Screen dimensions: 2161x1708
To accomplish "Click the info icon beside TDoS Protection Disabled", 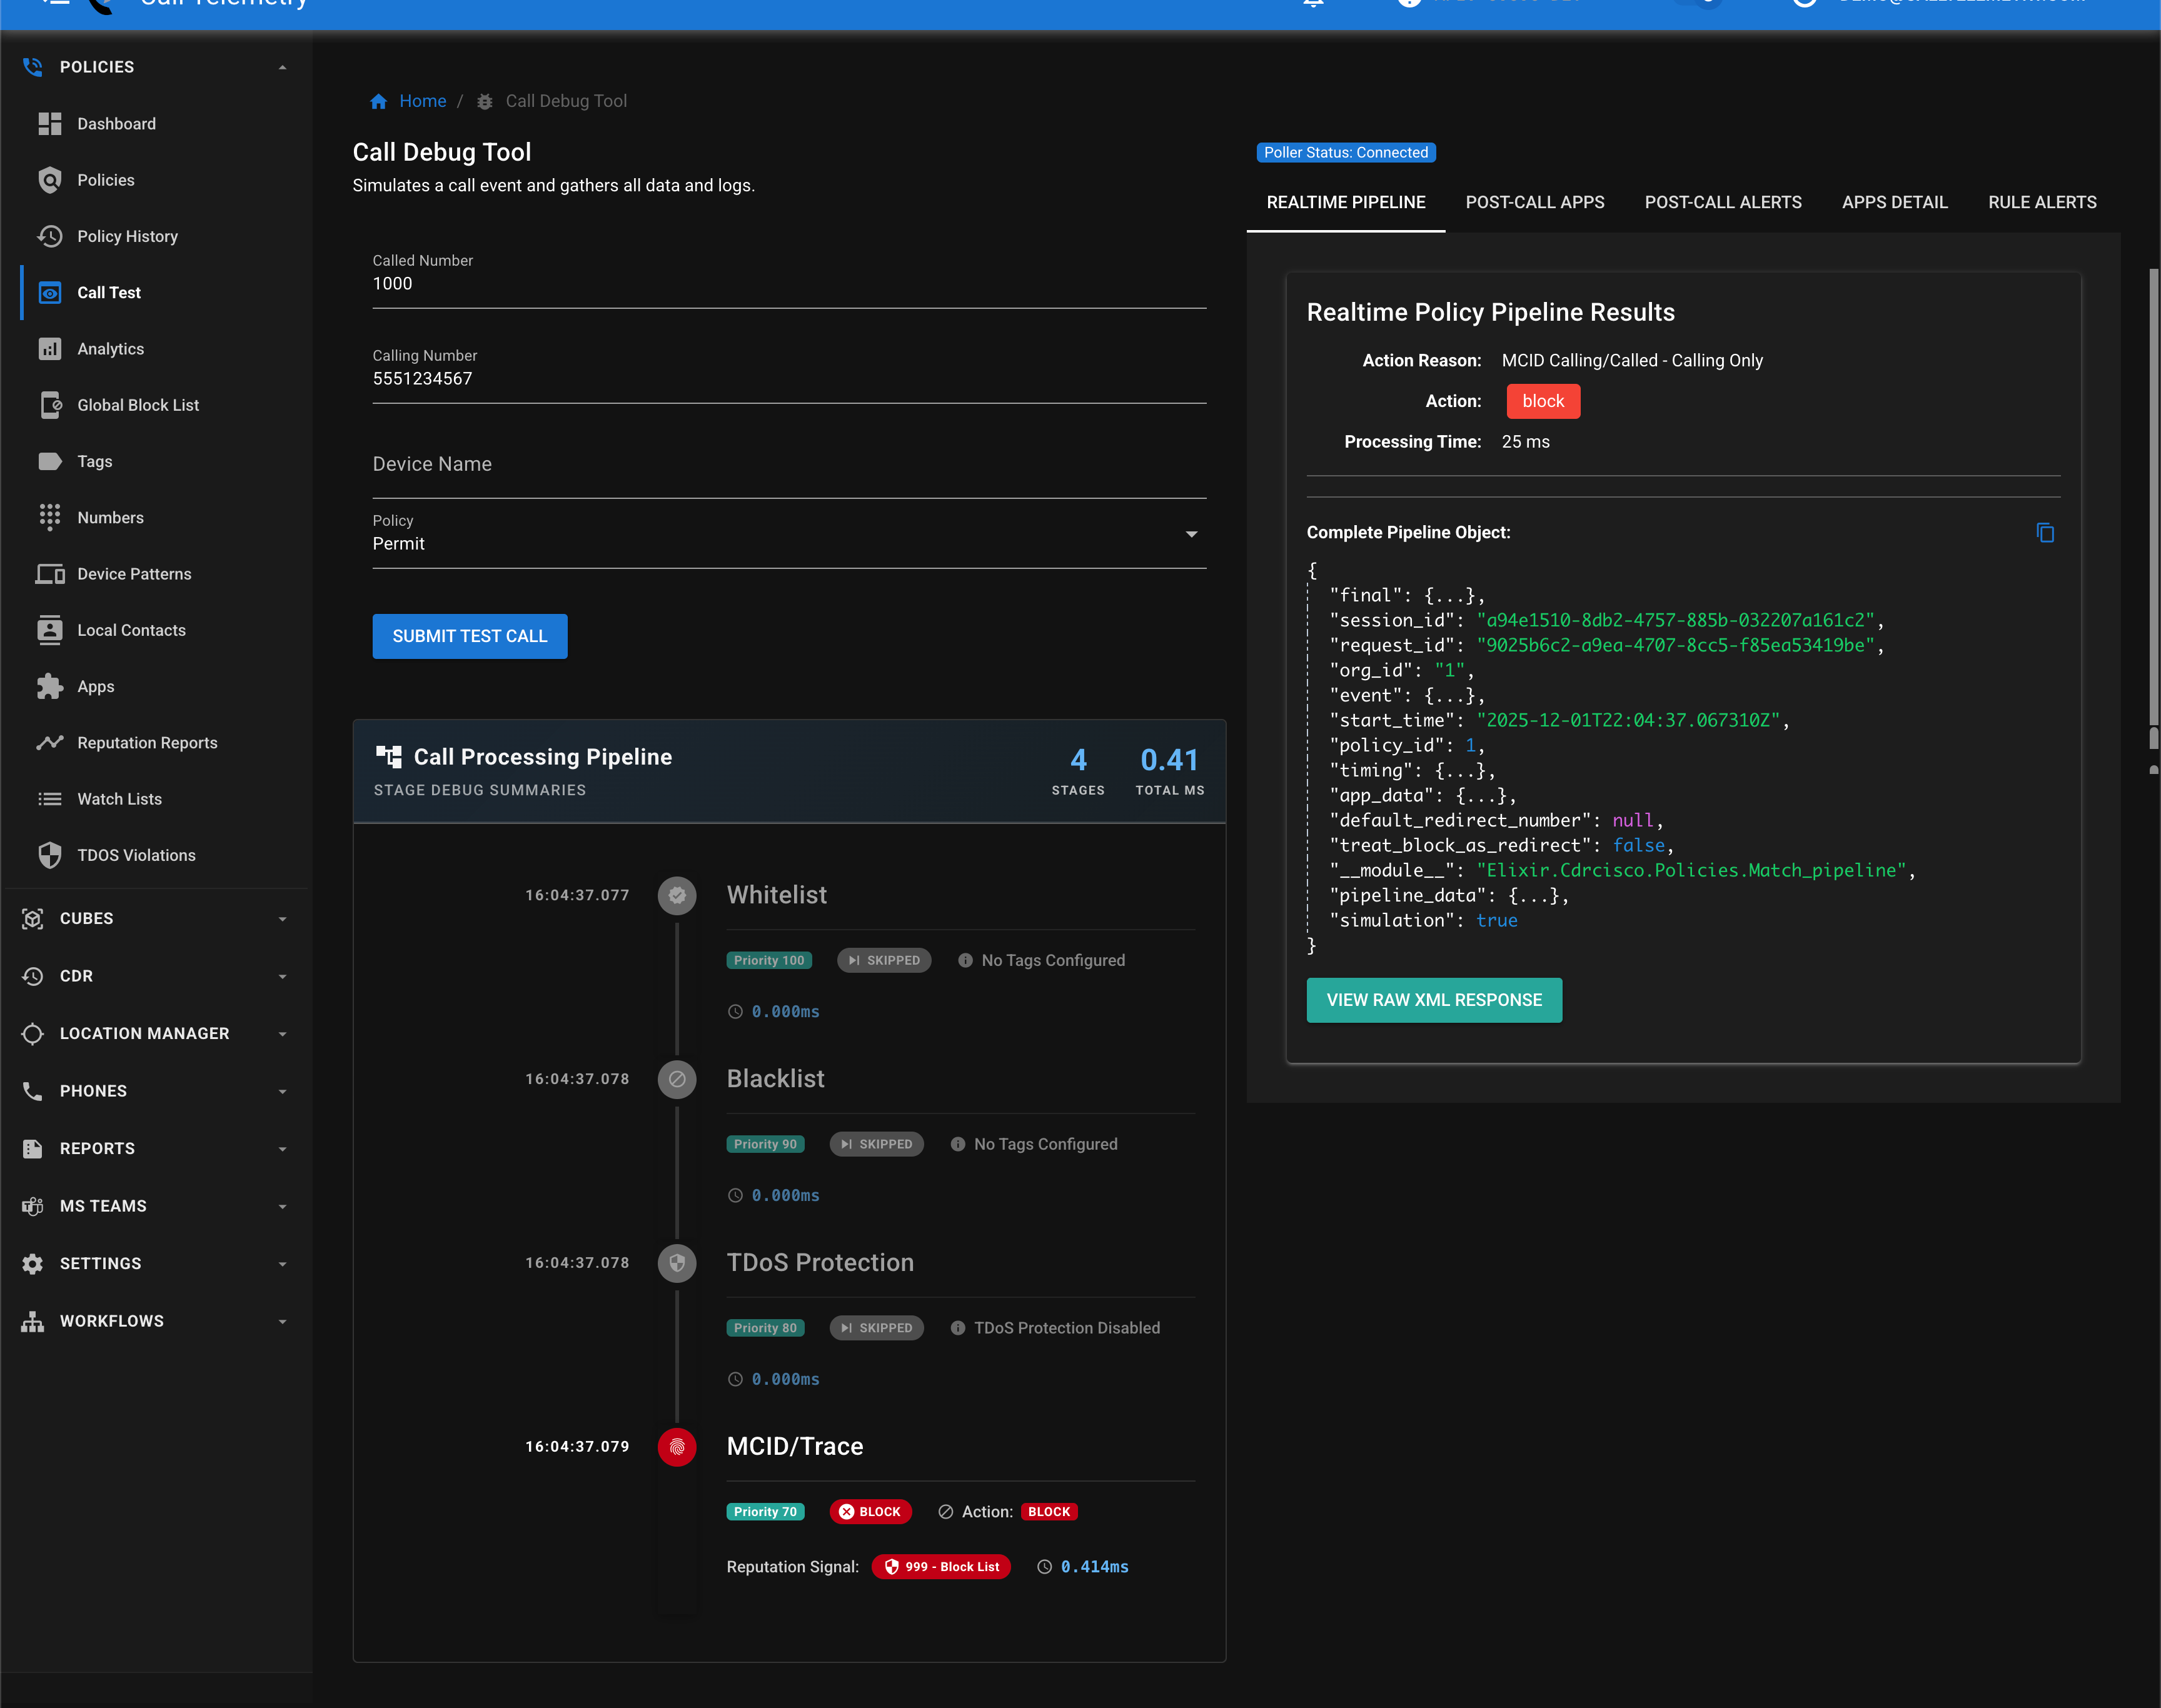I will pyautogui.click(x=957, y=1328).
